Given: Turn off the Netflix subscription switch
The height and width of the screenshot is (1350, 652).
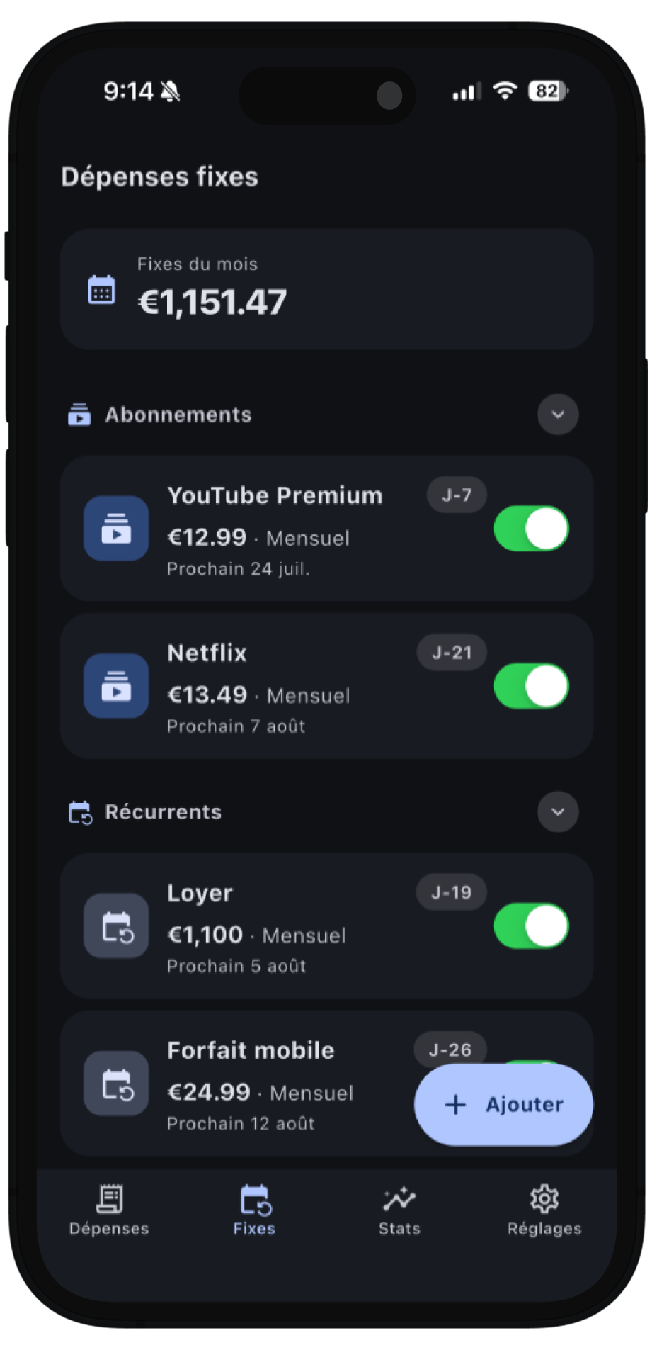Looking at the screenshot, I should pos(532,686).
